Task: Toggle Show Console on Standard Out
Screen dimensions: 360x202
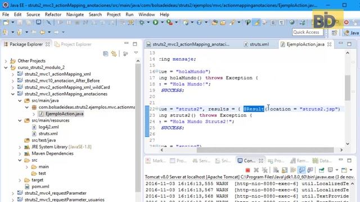Action: [301, 170]
